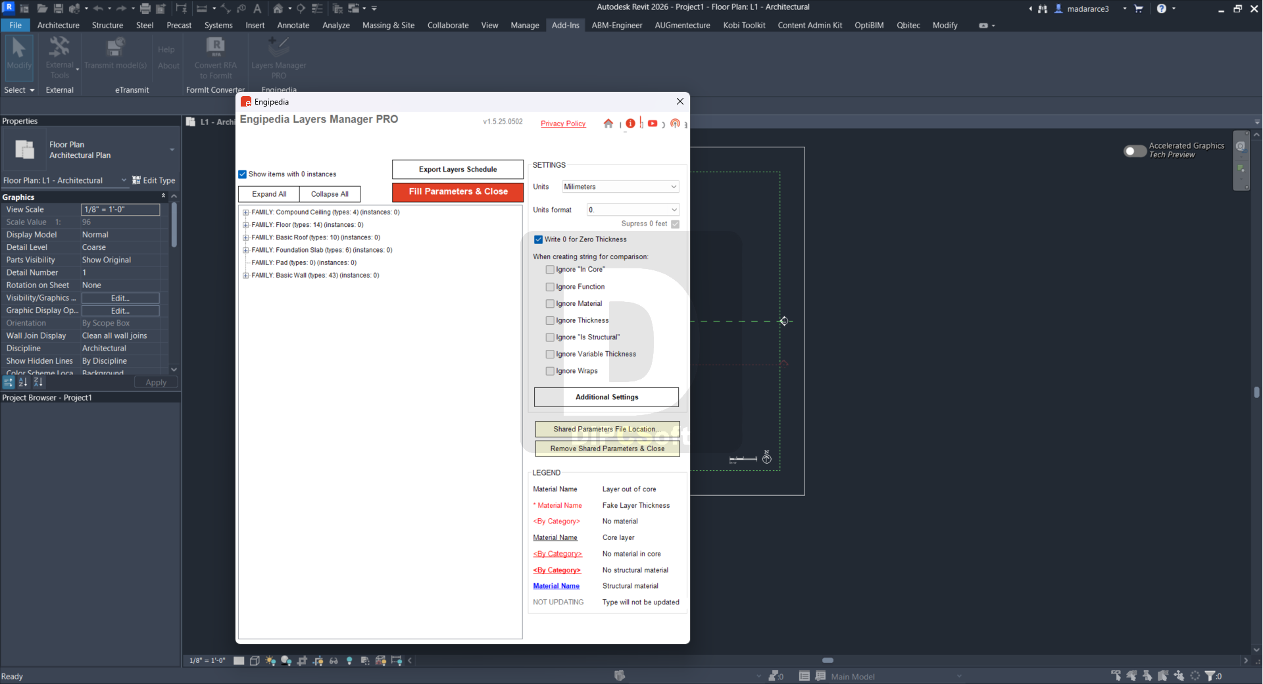This screenshot has height=684, width=1263.
Task: Check the Ignore Thickness option
Action: [x=550, y=320]
